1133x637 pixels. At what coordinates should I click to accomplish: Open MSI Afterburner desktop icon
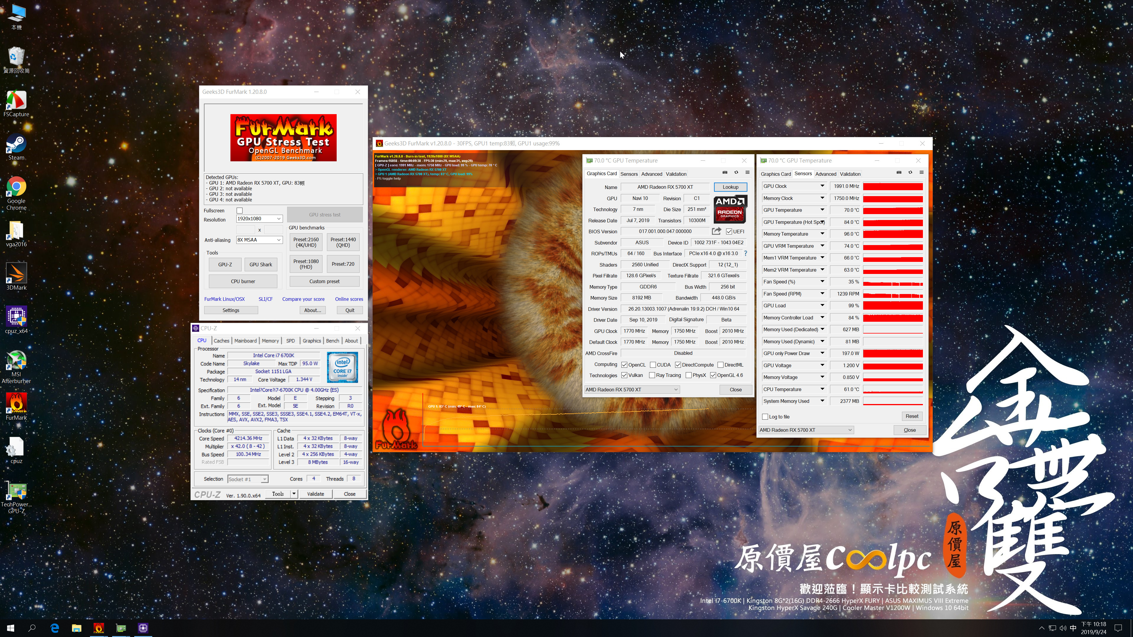16,367
